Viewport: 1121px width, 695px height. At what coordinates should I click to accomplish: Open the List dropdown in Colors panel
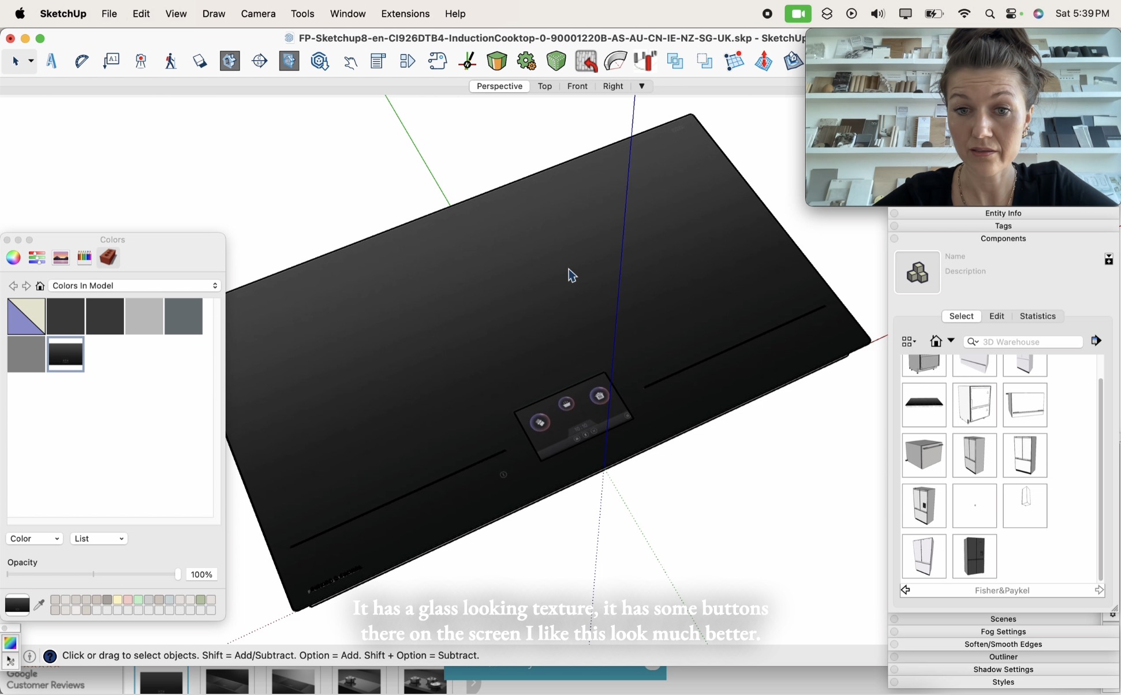(x=98, y=538)
